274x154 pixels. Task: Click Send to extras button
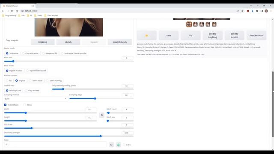click(x=256, y=36)
